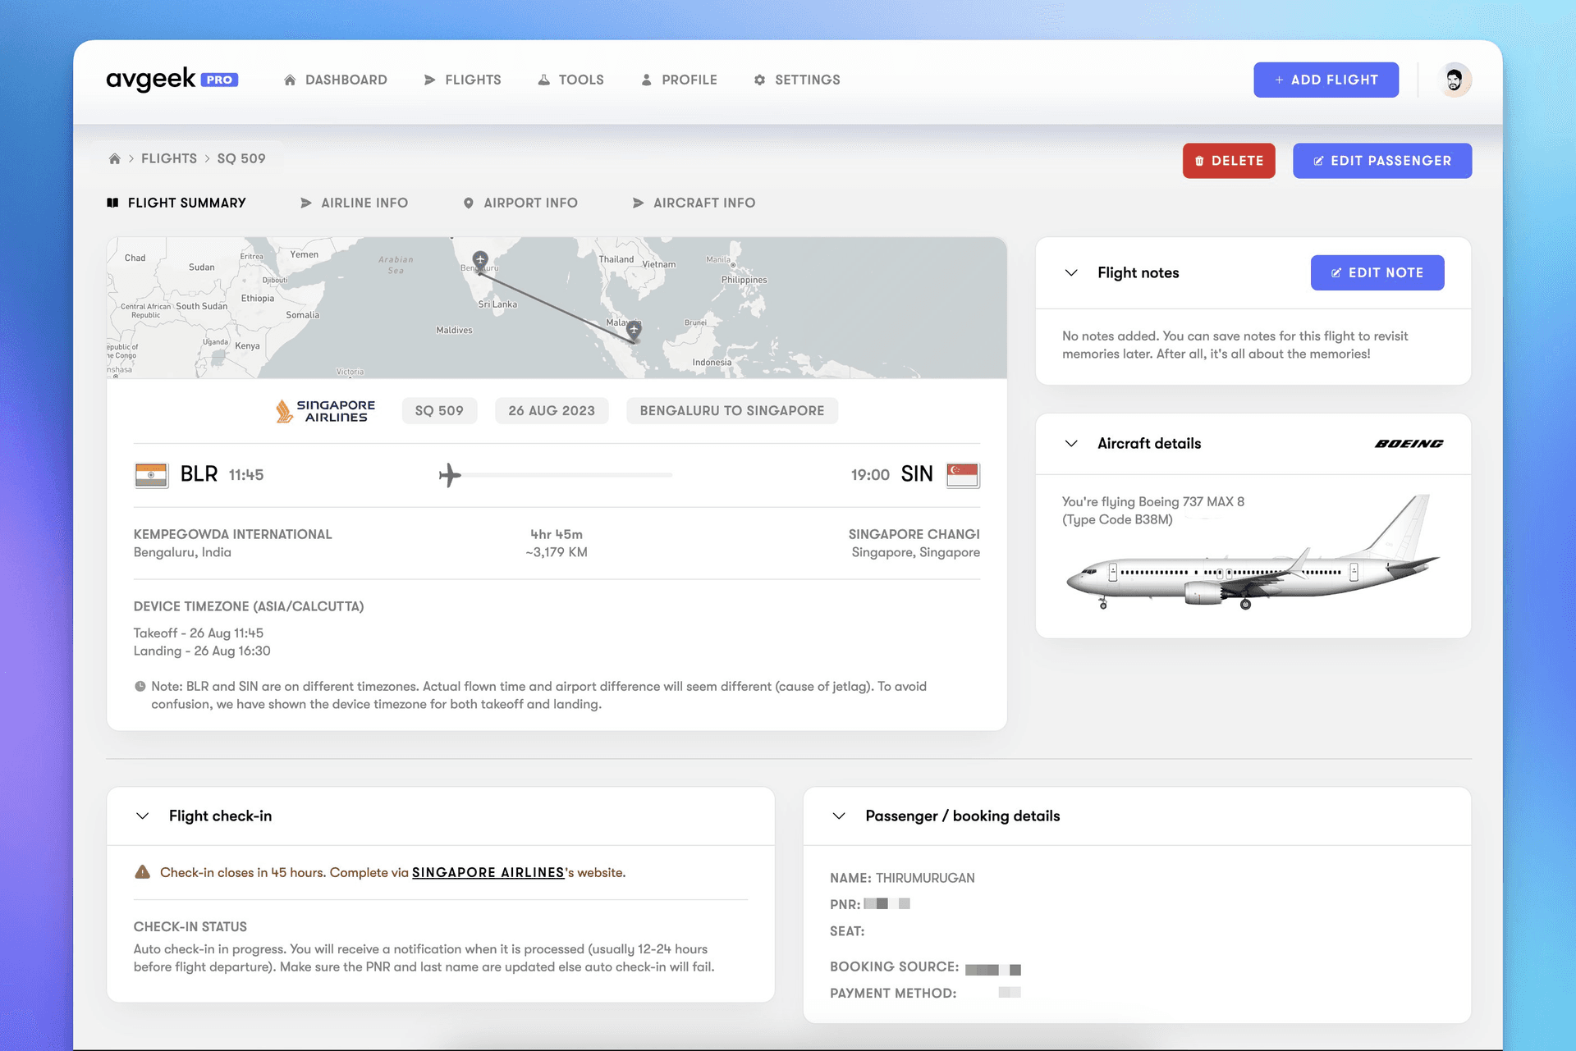The width and height of the screenshot is (1576, 1051).
Task: Switch to the Airline Info tab
Action: tap(354, 203)
